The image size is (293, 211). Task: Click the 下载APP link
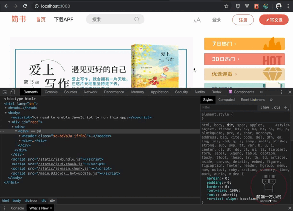[x=64, y=19]
